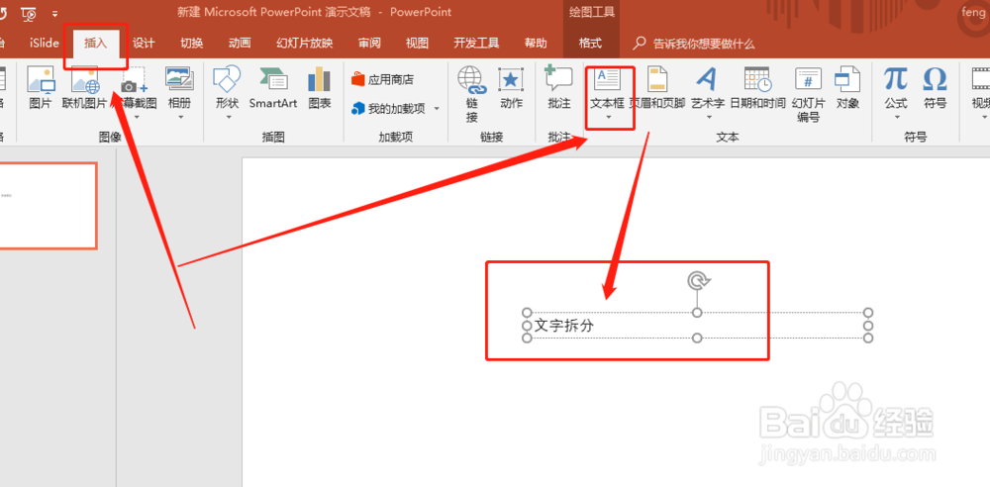Insert a 符号 symbol
This screenshot has width=990, height=487.
[936, 88]
